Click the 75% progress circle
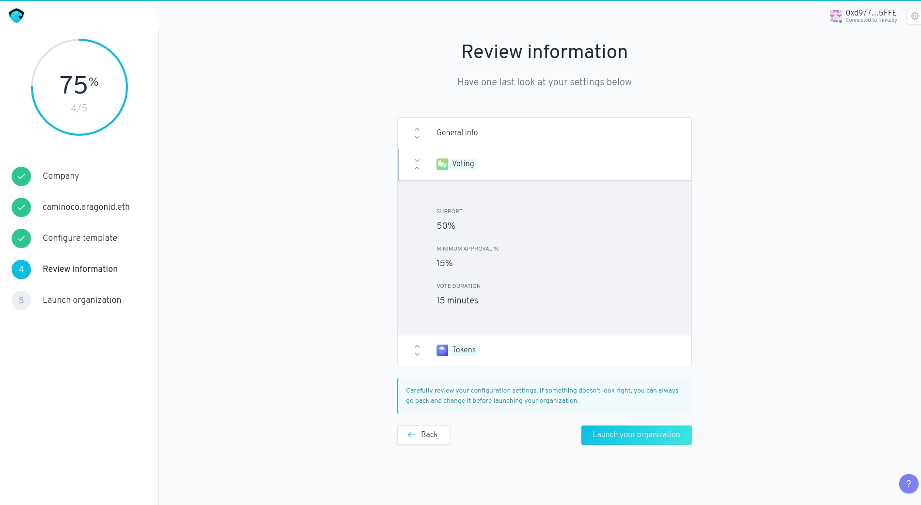This screenshot has height=505, width=921. (79, 87)
